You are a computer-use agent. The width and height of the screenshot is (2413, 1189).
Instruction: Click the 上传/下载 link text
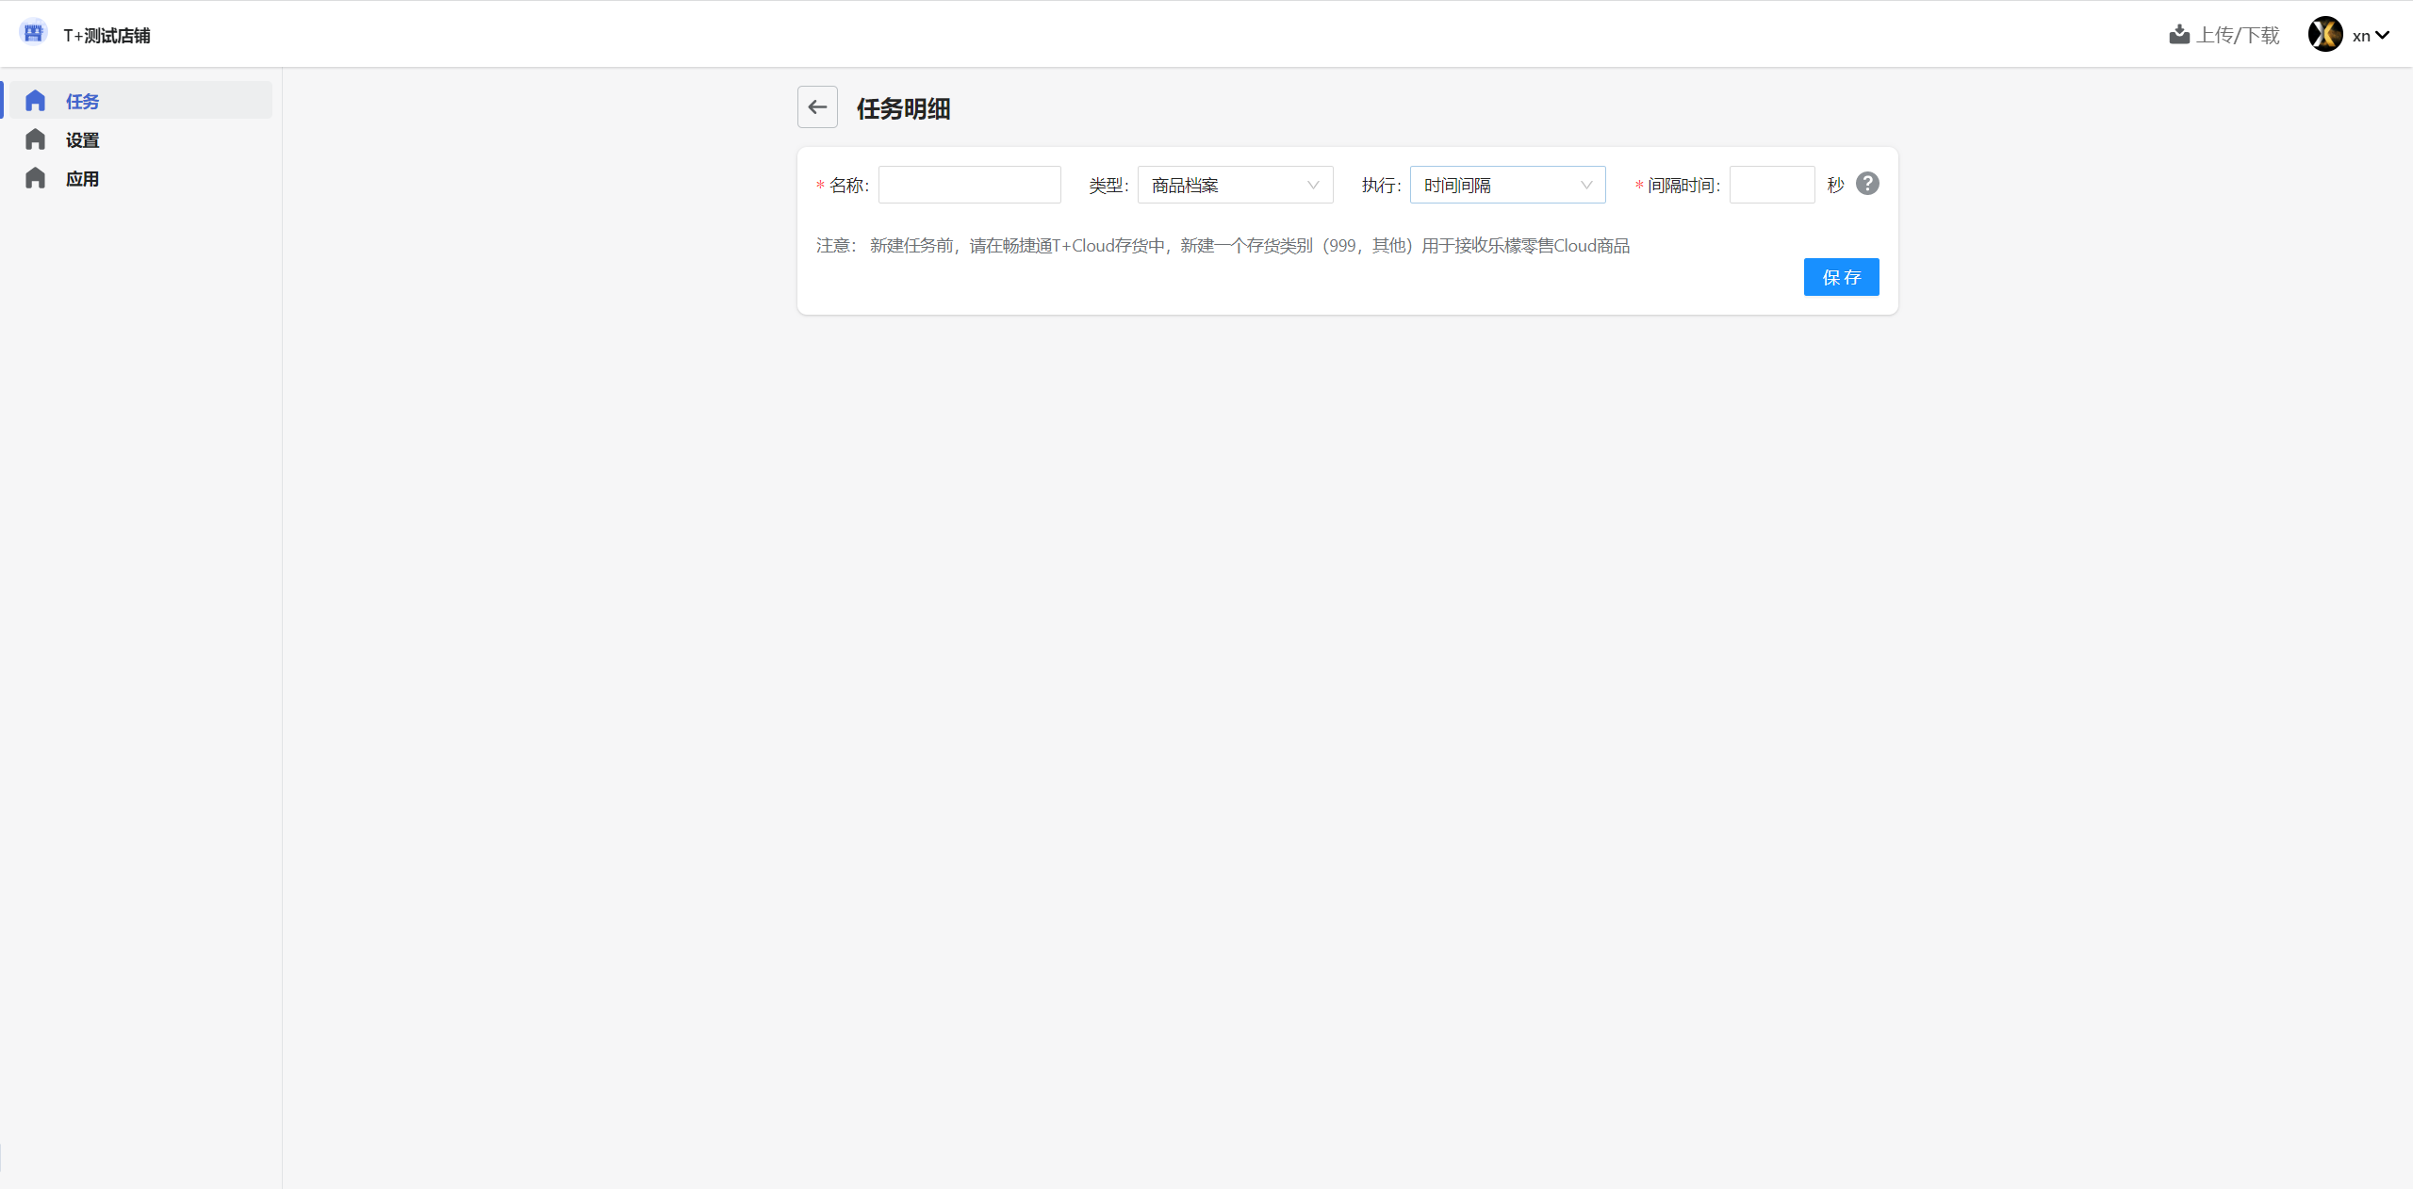[2238, 35]
